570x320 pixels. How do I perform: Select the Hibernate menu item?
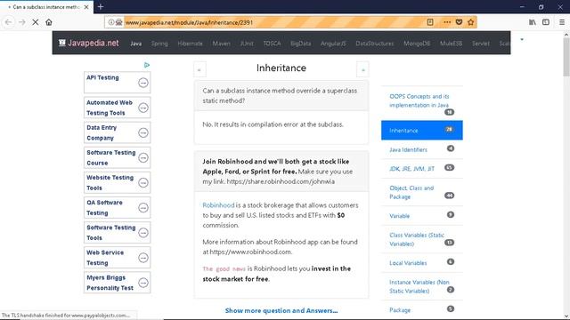(190, 44)
